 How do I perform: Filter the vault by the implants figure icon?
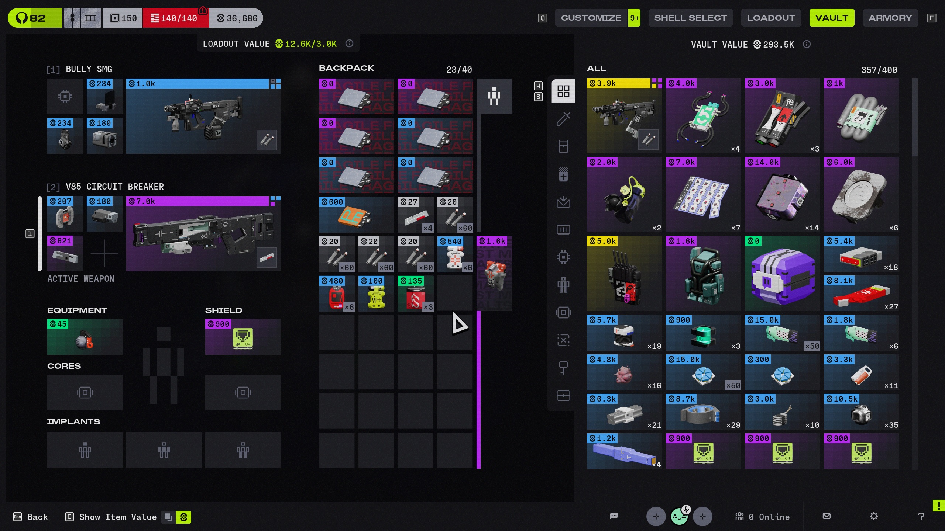tap(563, 285)
